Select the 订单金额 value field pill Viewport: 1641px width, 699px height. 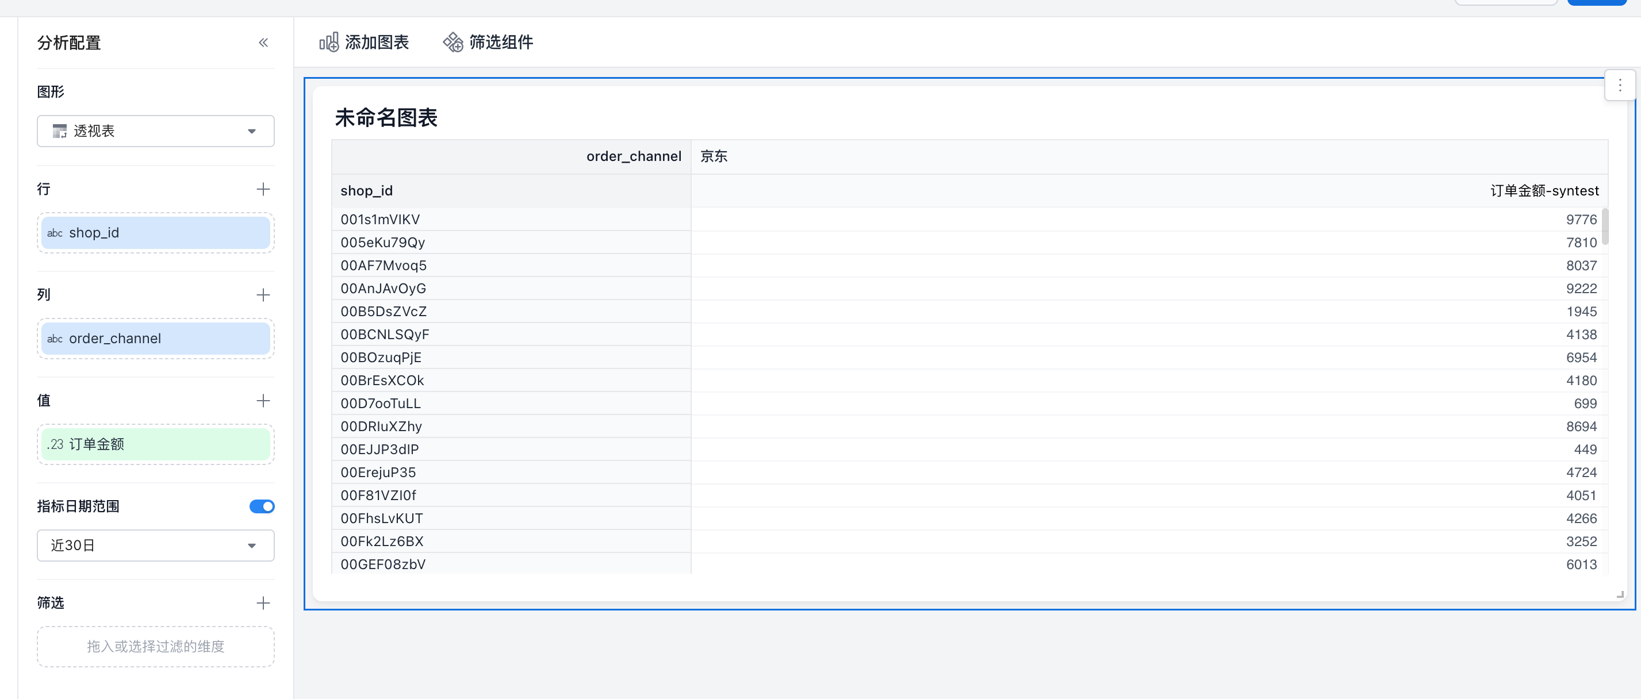pos(155,444)
